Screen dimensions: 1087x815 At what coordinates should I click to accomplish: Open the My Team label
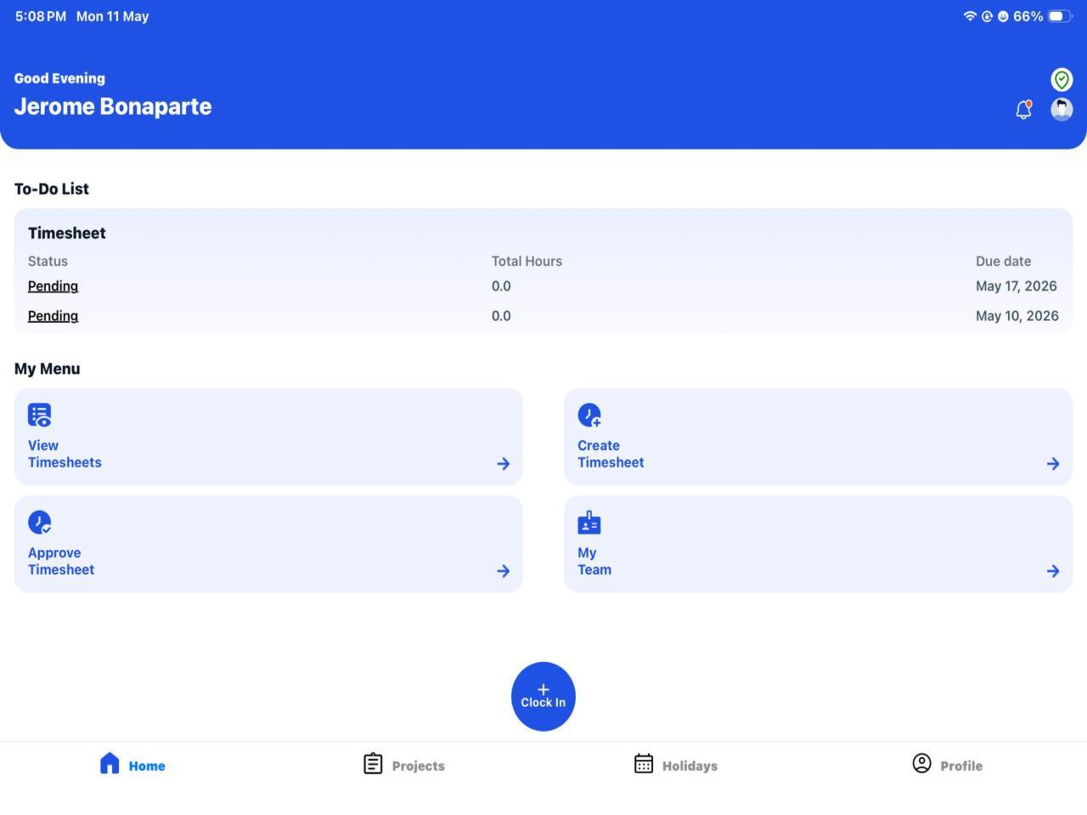click(x=594, y=561)
